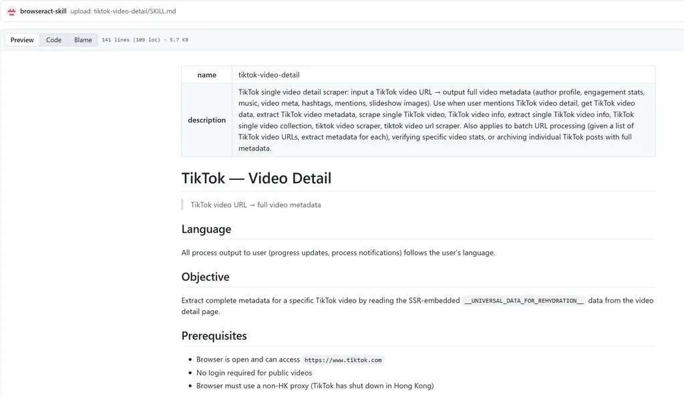Screen dimensions: 684x397
Task: Click the description text starting 'TikTok single video detail scraper'
Action: 442,120
